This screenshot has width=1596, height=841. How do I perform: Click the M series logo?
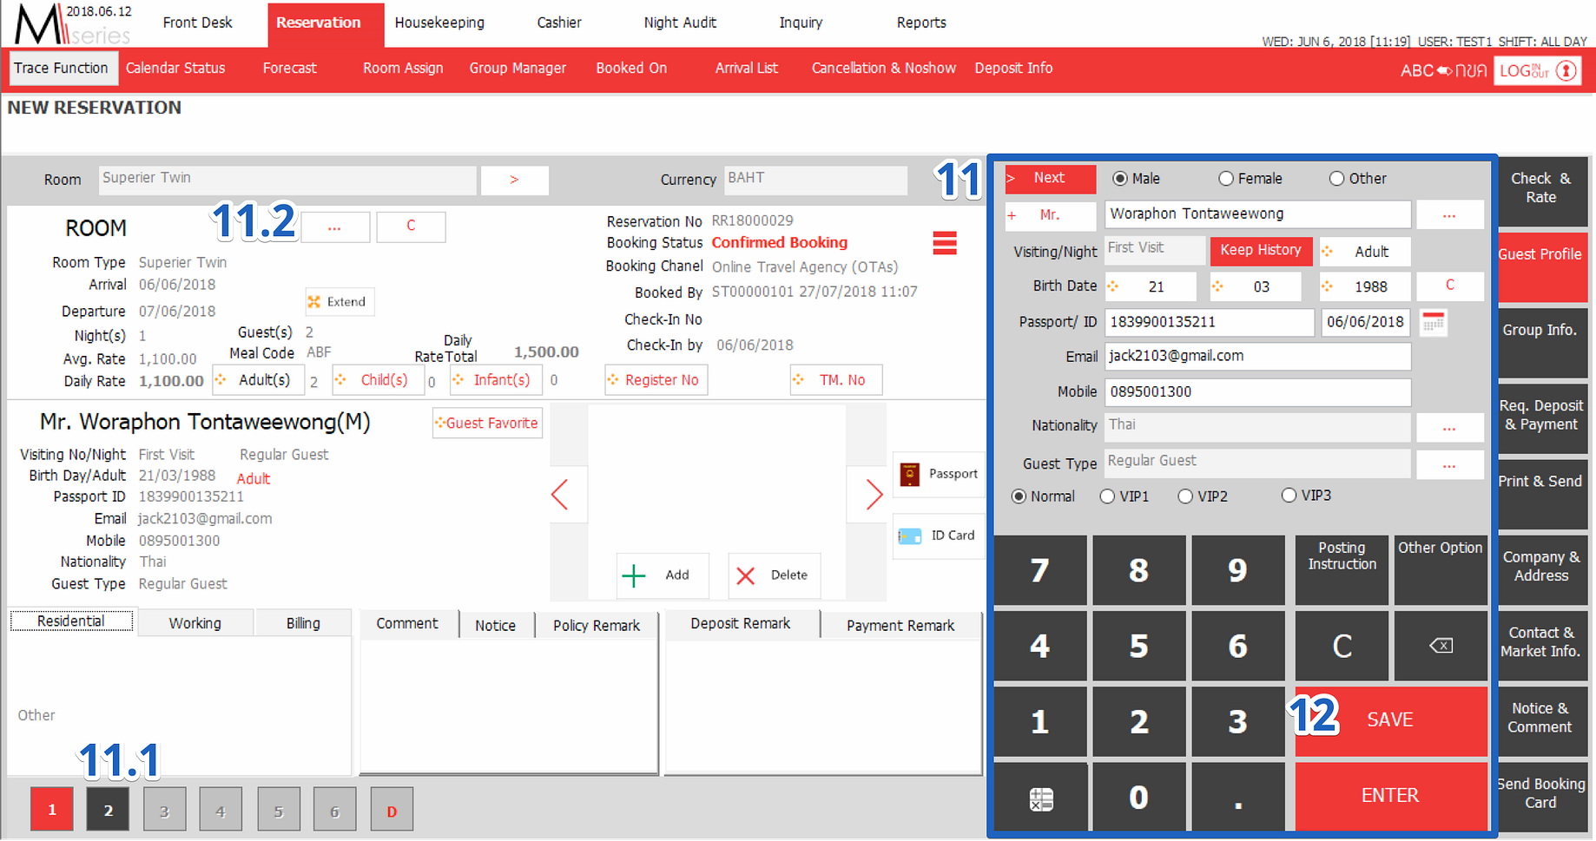[x=72, y=24]
